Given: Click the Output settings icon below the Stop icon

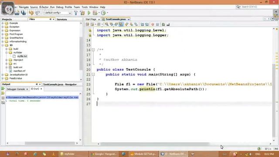Looking at the screenshot, I should (3, 102).
